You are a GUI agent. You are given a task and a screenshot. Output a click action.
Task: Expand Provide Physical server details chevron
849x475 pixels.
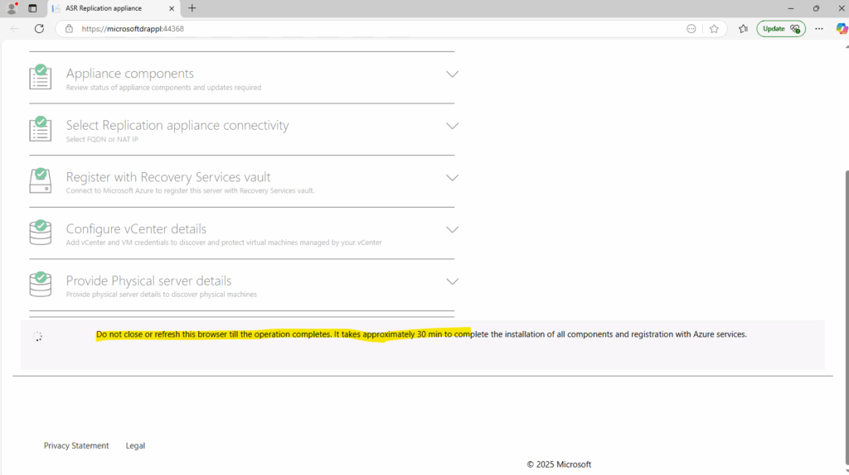452,281
